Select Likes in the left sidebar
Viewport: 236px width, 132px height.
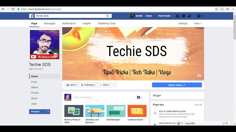point(34,104)
